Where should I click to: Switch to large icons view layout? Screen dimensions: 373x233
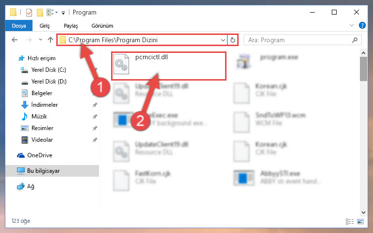pyautogui.click(x=360, y=221)
